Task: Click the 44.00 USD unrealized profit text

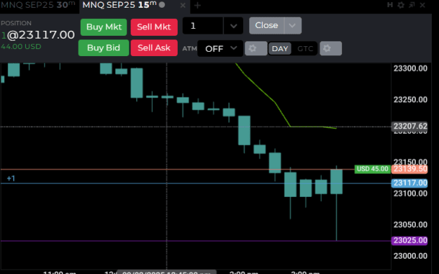Action: pyautogui.click(x=21, y=47)
